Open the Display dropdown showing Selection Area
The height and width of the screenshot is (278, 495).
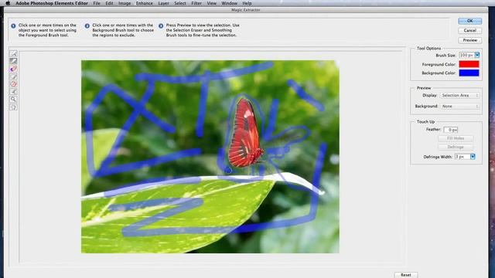(x=460, y=95)
